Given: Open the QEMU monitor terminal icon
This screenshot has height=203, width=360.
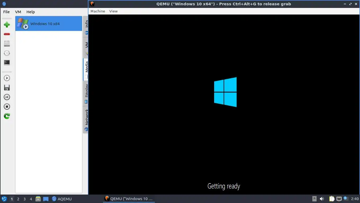Looking at the screenshot, I should 7,63.
